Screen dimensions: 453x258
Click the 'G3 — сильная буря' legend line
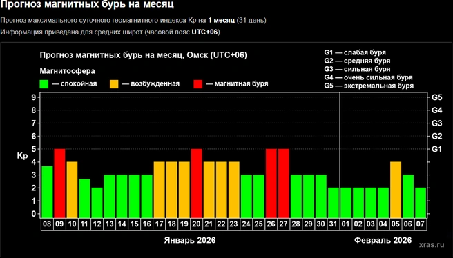[357, 69]
